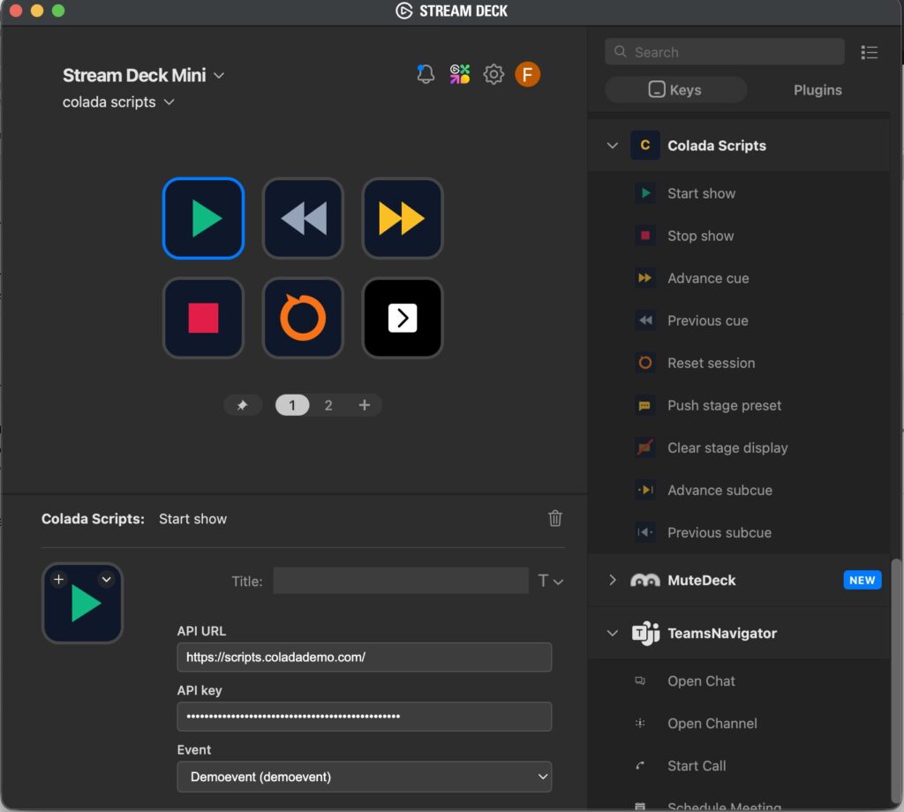This screenshot has height=812, width=904.
Task: Add a new page with the plus button
Action: click(365, 405)
